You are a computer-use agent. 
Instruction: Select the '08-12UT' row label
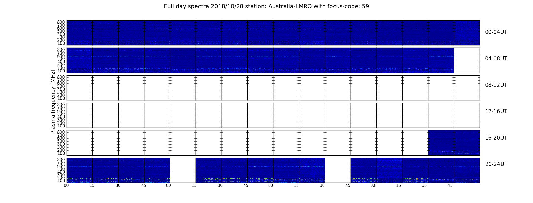pyautogui.click(x=496, y=85)
